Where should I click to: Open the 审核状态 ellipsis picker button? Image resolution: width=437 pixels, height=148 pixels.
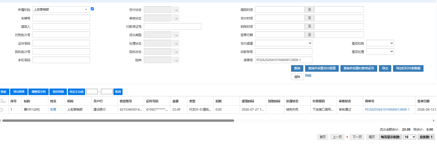[176, 18]
